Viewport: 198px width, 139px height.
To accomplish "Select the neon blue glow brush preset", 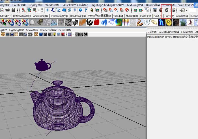I will pos(162,22).
